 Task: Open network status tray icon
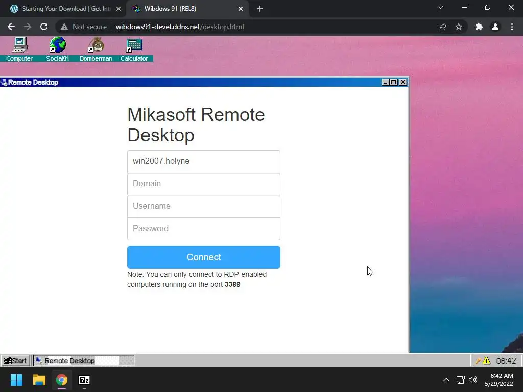click(461, 380)
